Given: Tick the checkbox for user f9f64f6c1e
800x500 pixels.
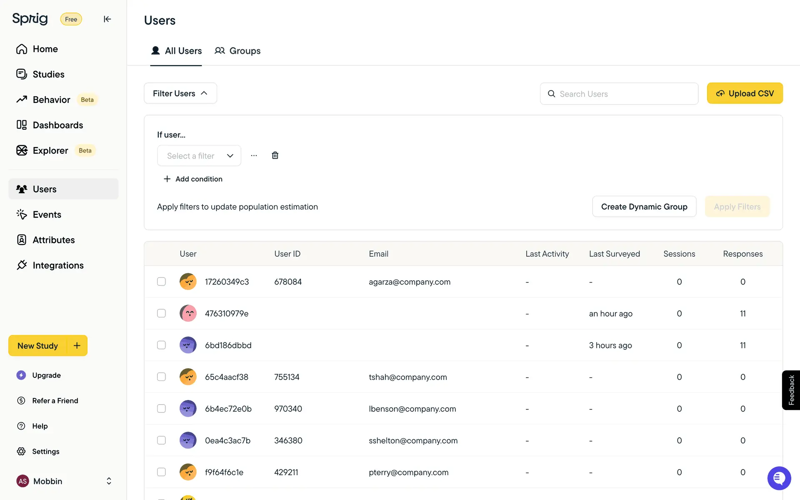Looking at the screenshot, I should click(x=161, y=472).
